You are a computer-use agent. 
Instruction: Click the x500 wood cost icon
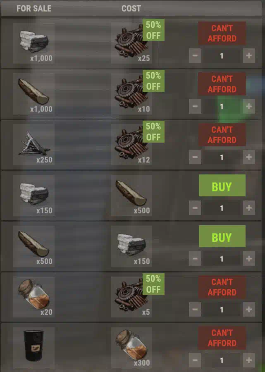131,196
